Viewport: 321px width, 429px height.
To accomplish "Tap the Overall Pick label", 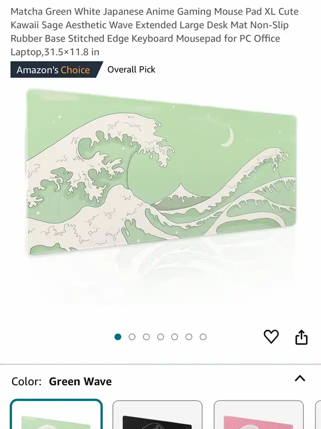I will tap(131, 70).
